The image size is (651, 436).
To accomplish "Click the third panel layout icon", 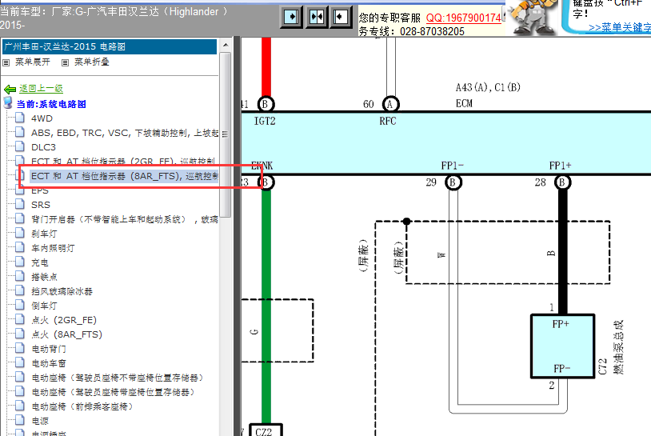I will click(341, 17).
